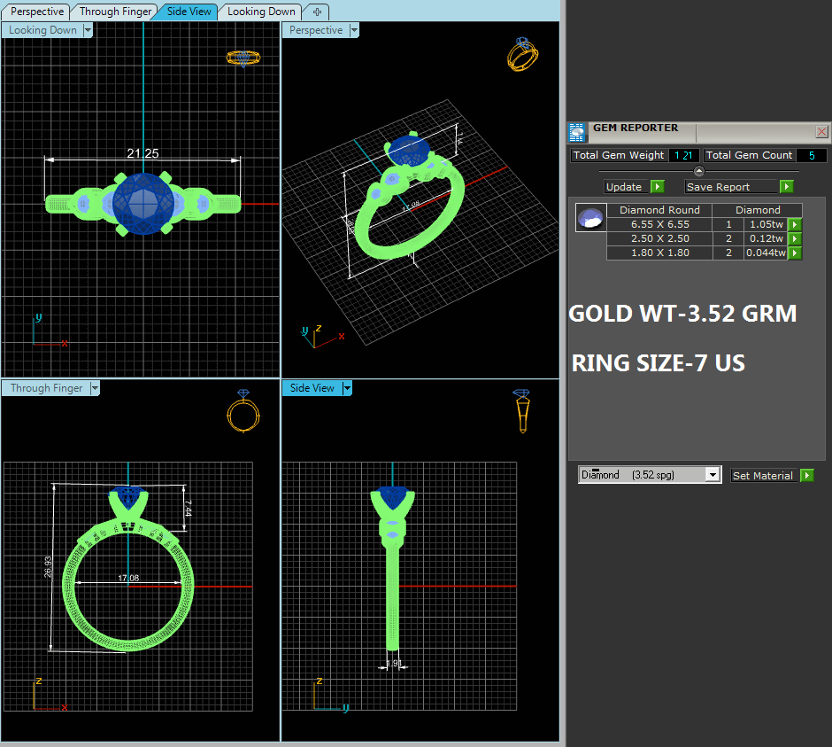Click ring orientation icon in Side View viewport
832x747 pixels.
pos(523,410)
